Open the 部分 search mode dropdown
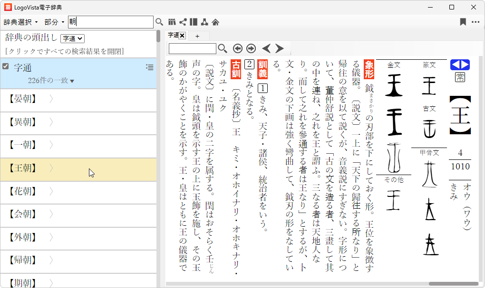Screen dimensions: 485x288 54,22
